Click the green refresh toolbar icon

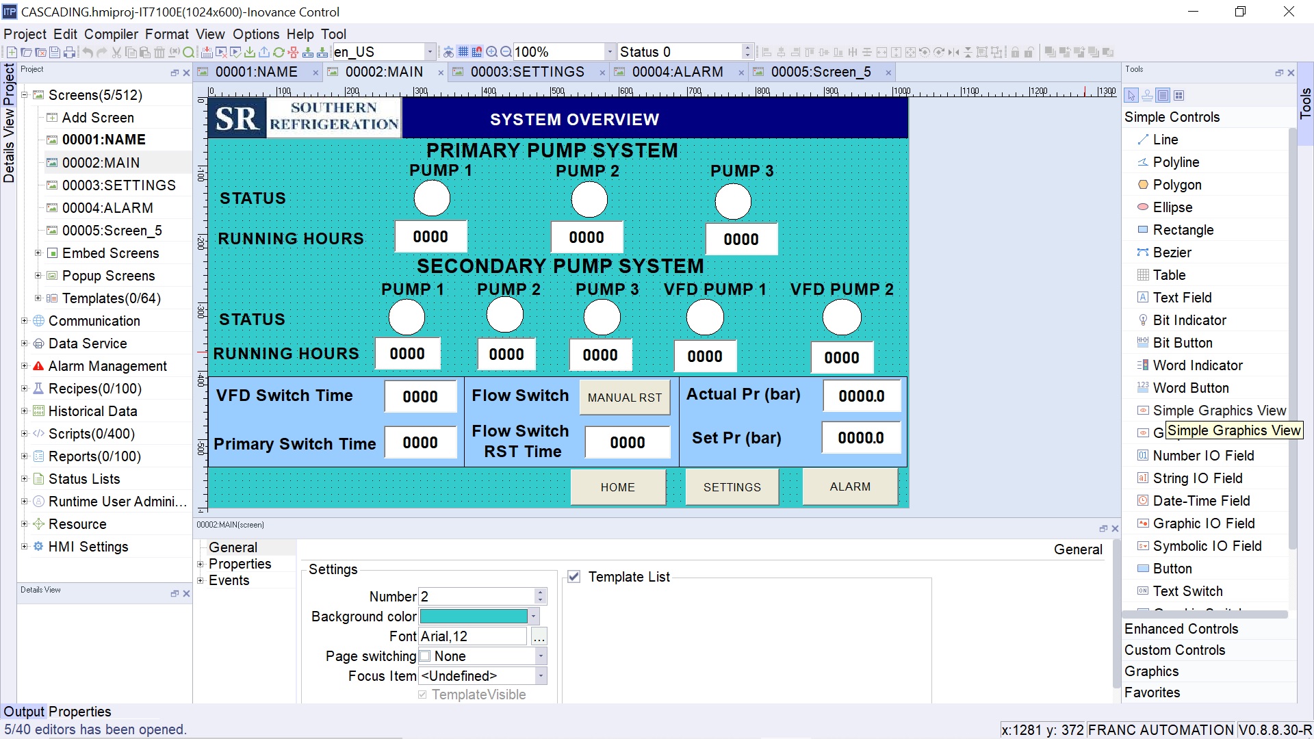tap(279, 52)
